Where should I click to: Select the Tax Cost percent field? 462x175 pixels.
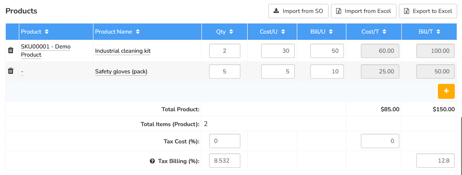click(x=224, y=141)
